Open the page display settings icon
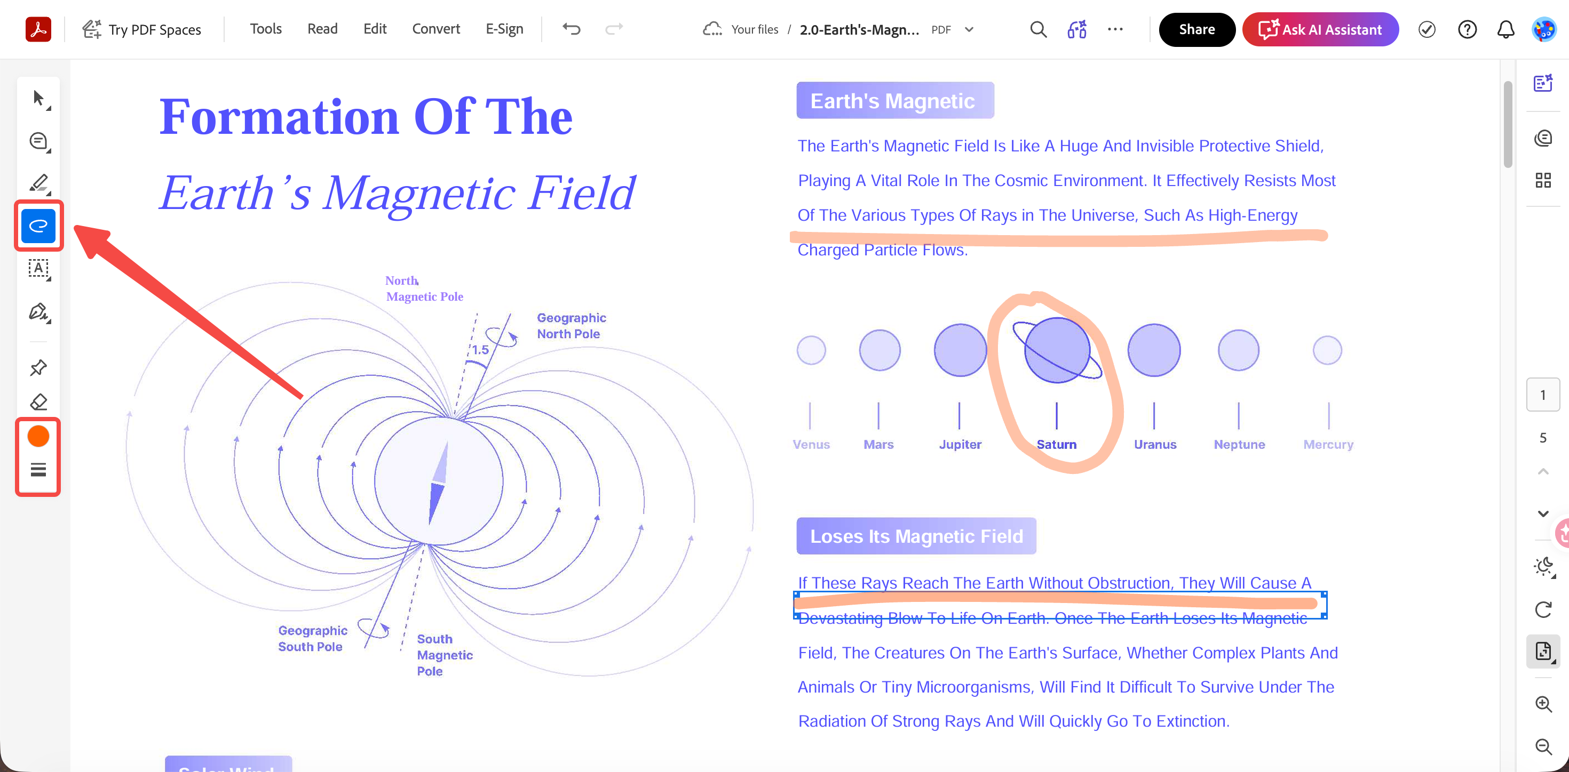This screenshot has height=772, width=1569. click(1543, 652)
